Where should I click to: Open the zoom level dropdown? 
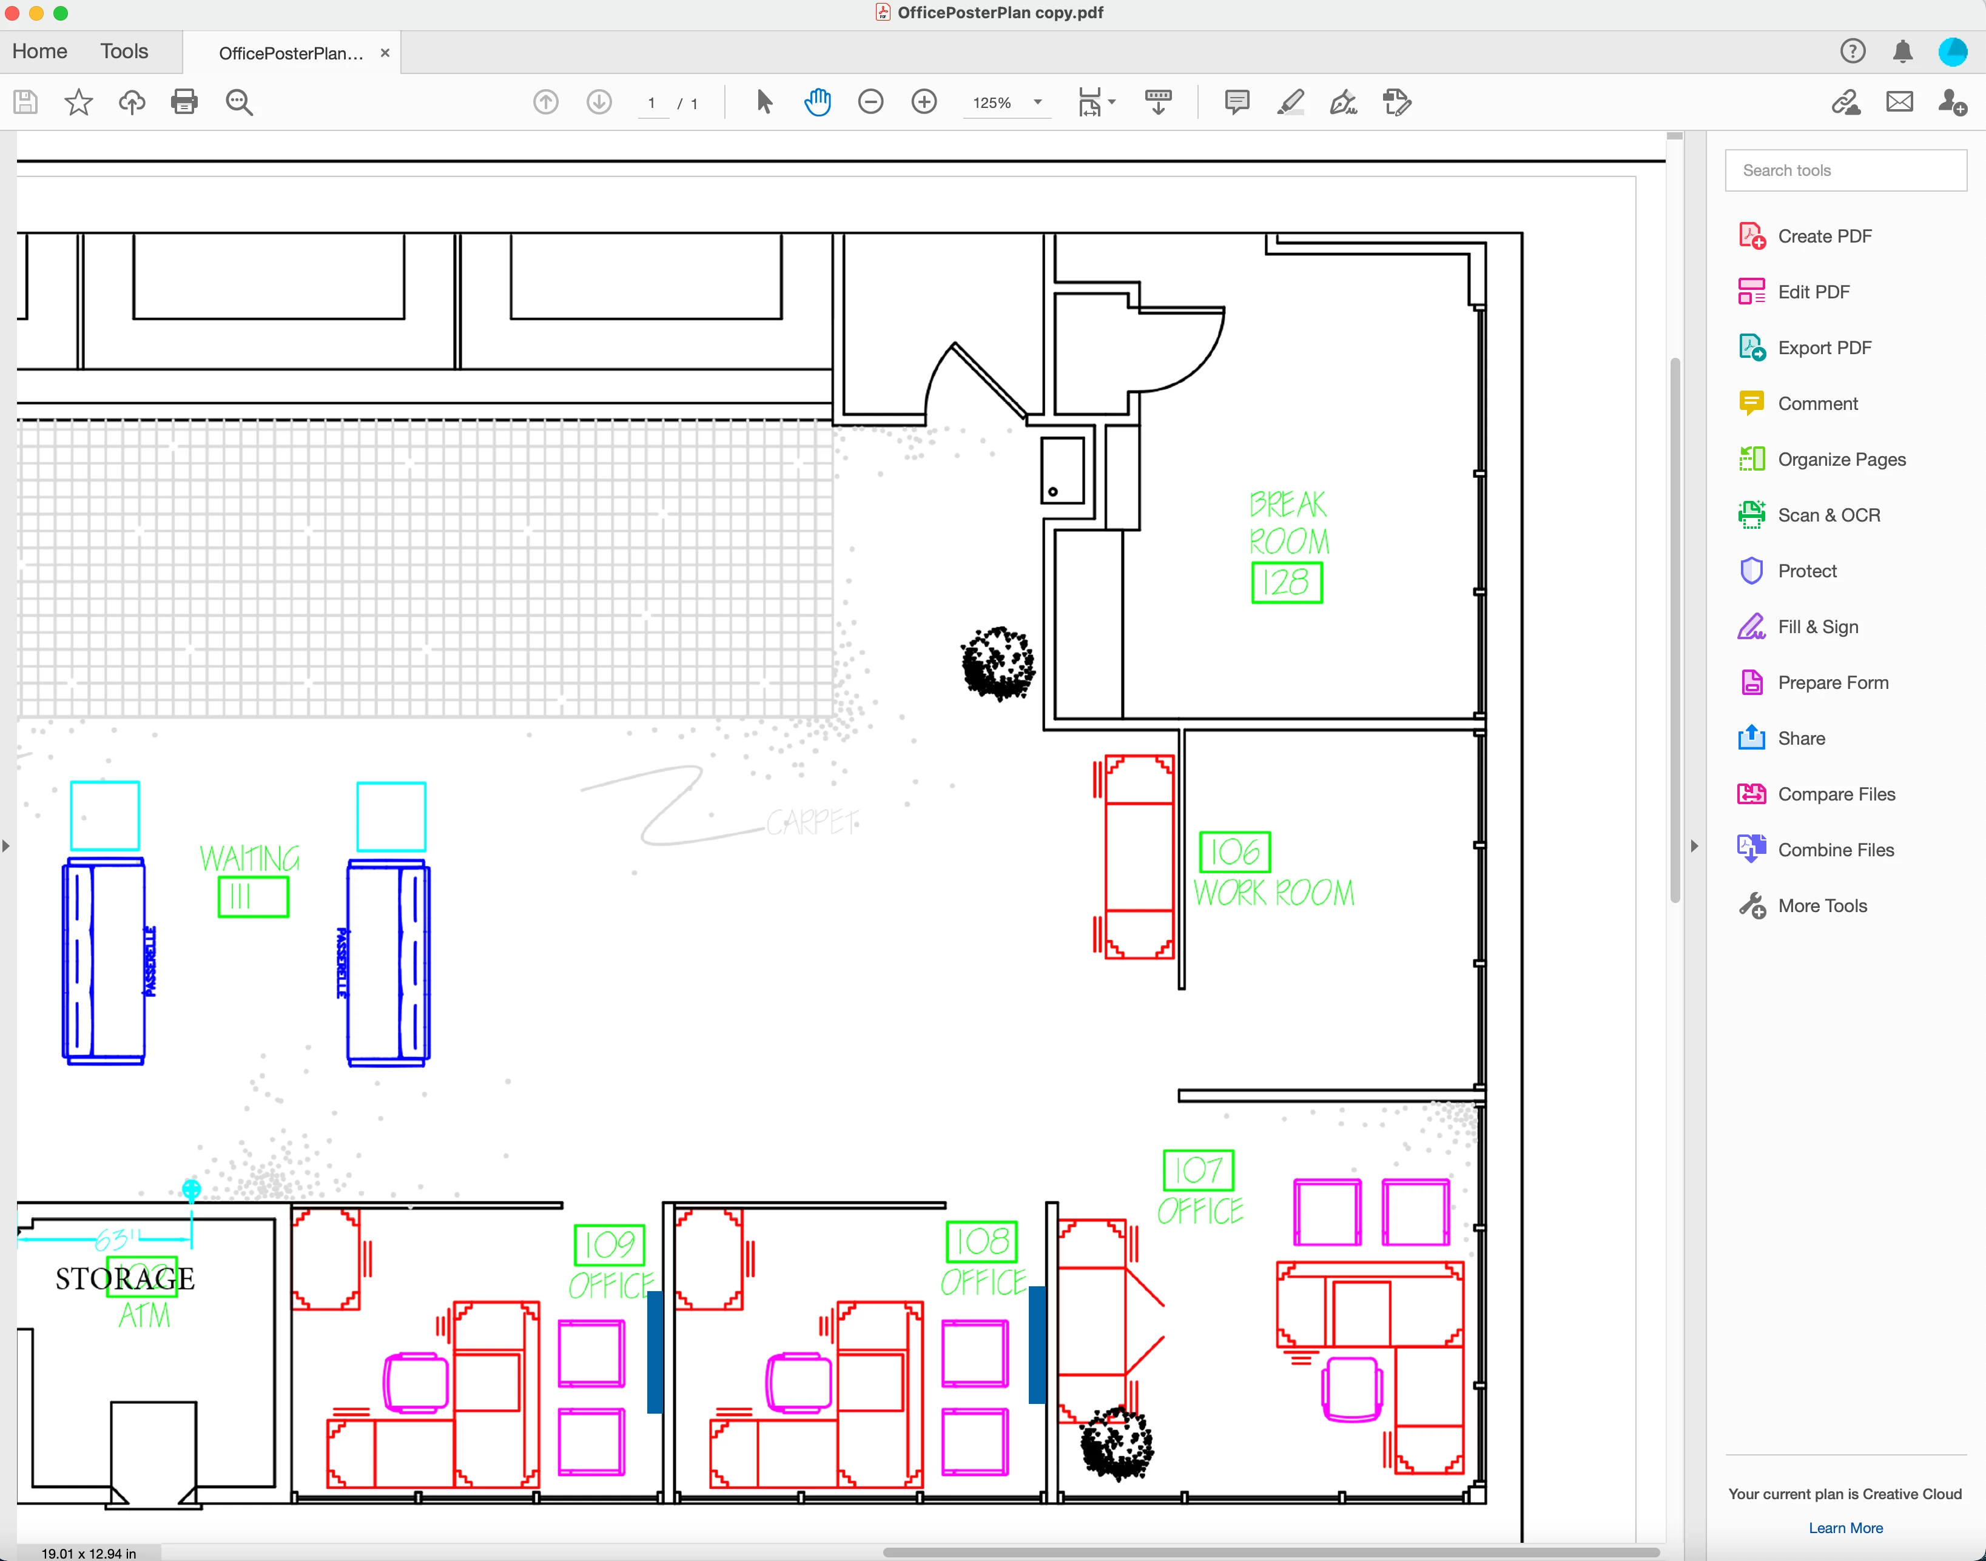[1037, 102]
